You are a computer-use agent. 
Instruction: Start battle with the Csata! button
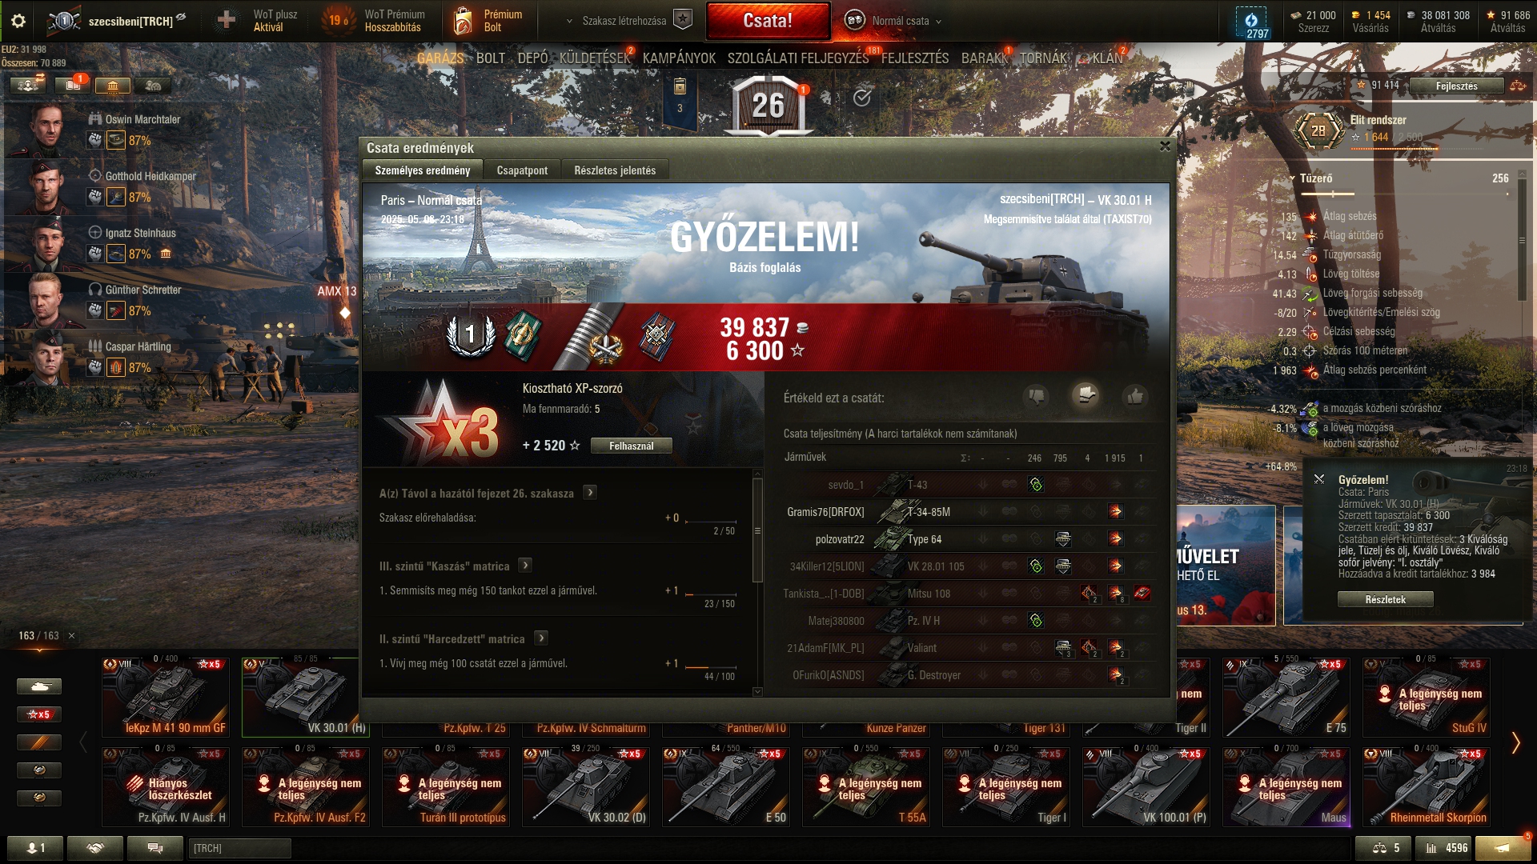coord(768,21)
